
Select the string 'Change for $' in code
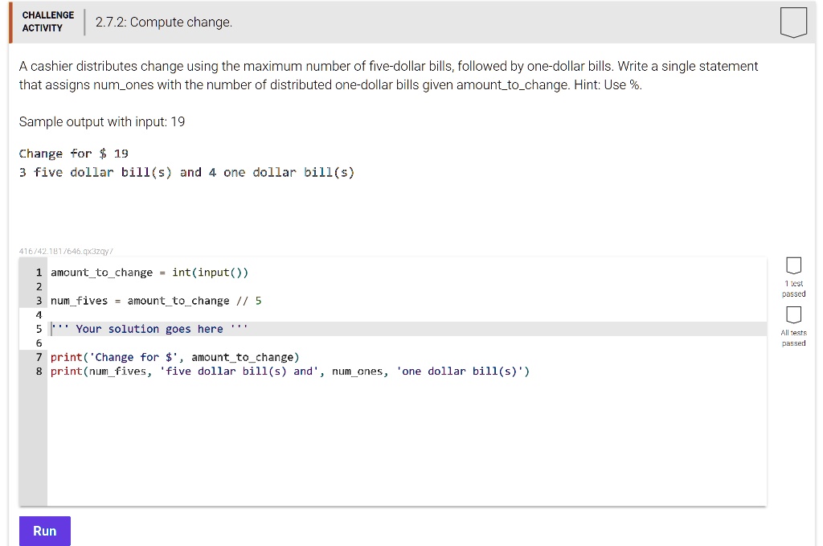[x=135, y=356]
